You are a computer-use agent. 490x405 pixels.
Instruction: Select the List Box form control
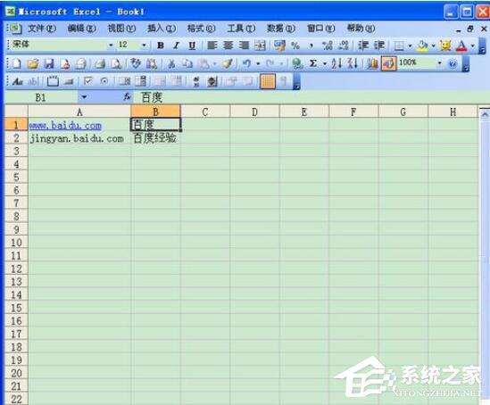tap(124, 82)
